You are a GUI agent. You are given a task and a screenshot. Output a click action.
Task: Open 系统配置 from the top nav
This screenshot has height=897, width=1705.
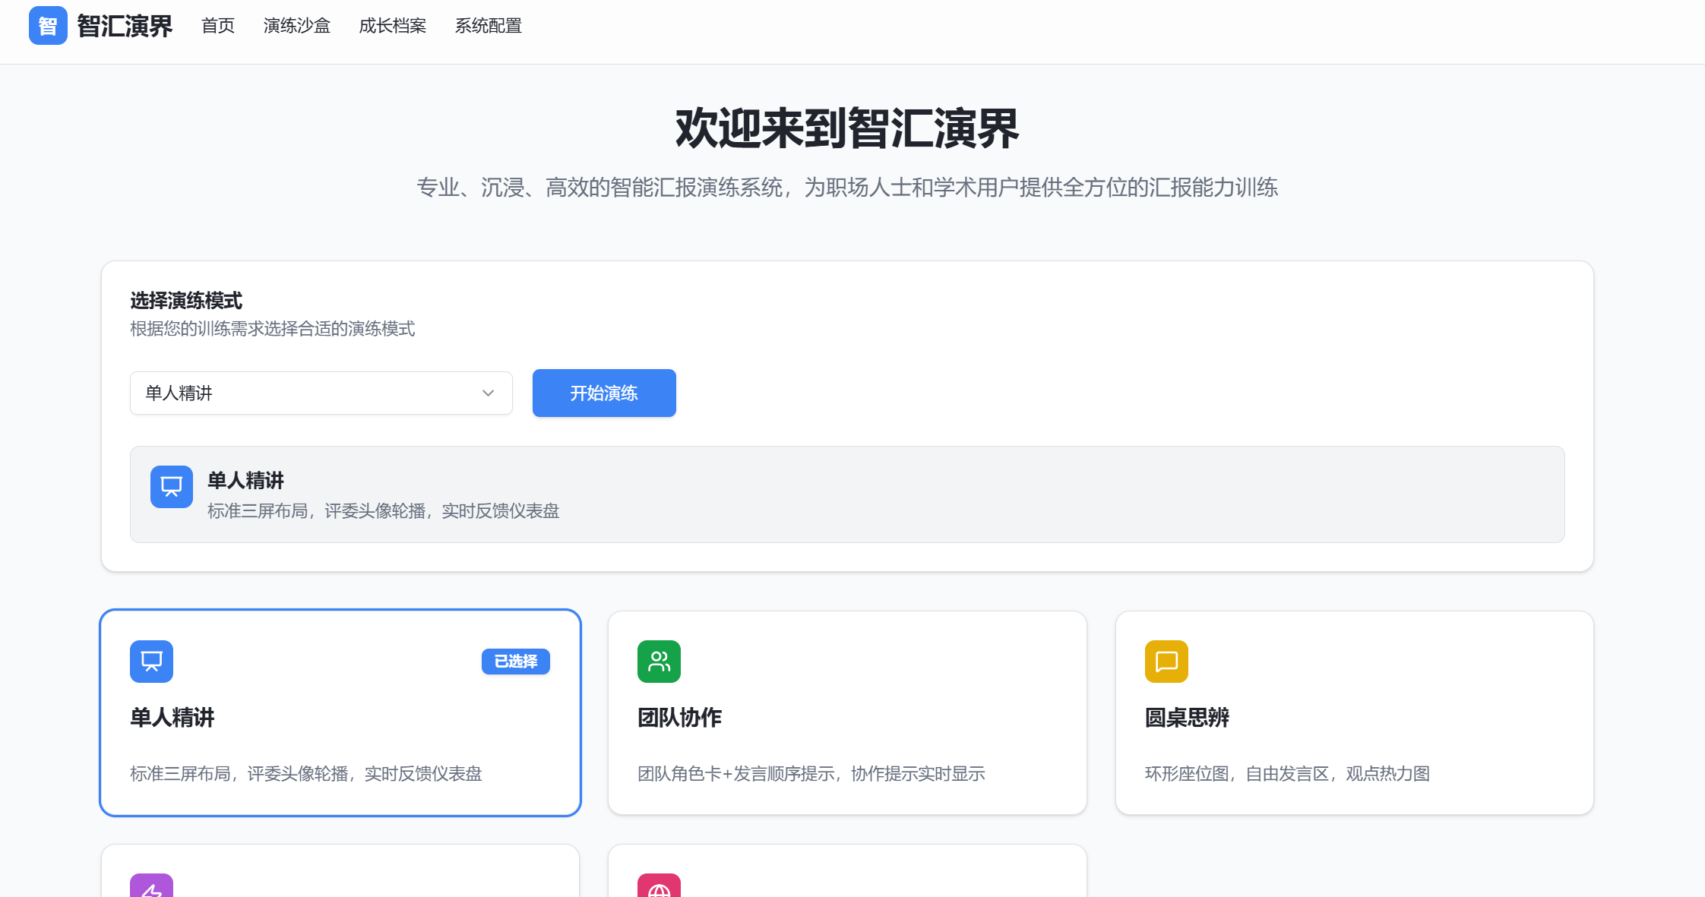tap(488, 26)
